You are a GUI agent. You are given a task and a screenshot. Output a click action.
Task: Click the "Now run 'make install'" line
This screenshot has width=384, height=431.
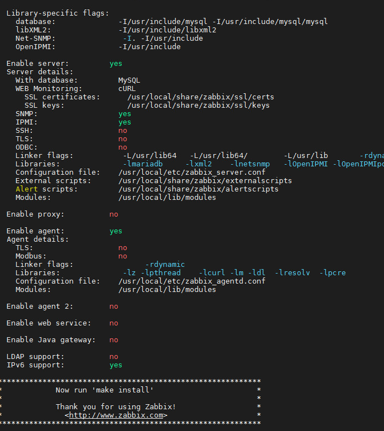tap(104, 390)
